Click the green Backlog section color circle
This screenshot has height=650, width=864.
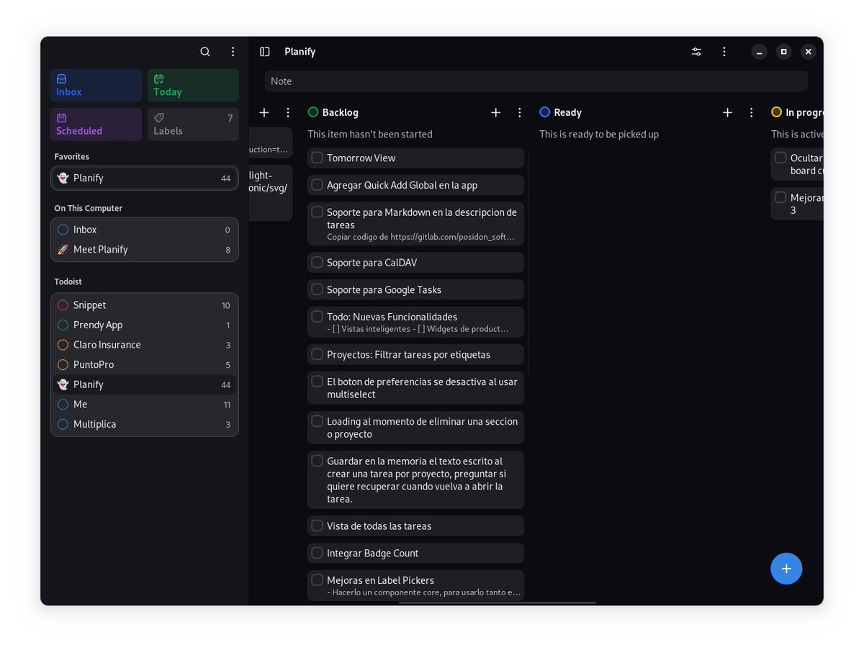[313, 112]
